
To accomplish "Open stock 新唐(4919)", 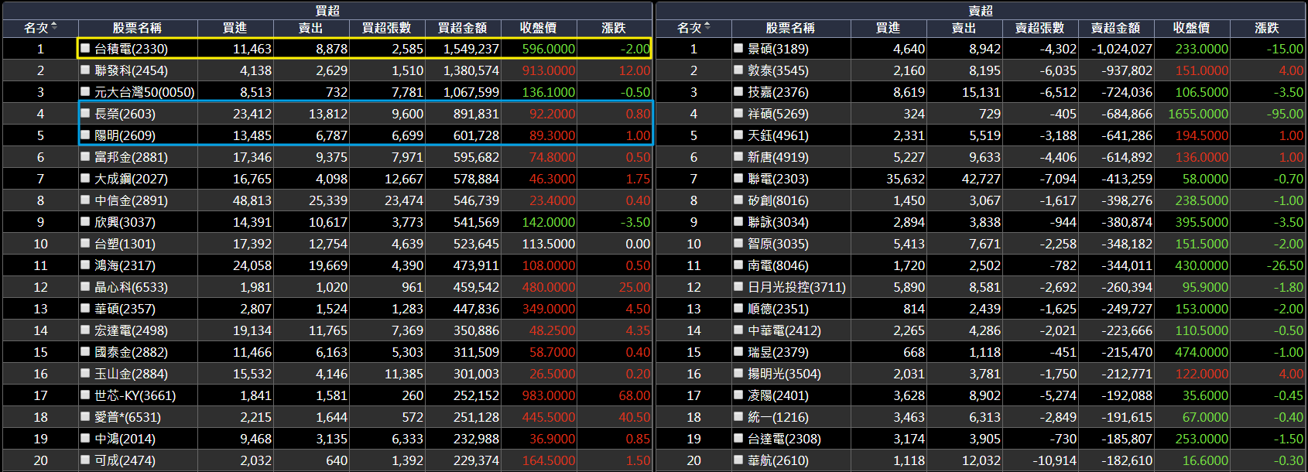I will [x=778, y=157].
